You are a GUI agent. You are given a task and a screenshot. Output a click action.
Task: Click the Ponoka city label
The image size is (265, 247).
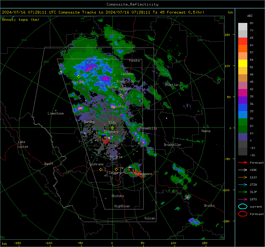pos(134,61)
